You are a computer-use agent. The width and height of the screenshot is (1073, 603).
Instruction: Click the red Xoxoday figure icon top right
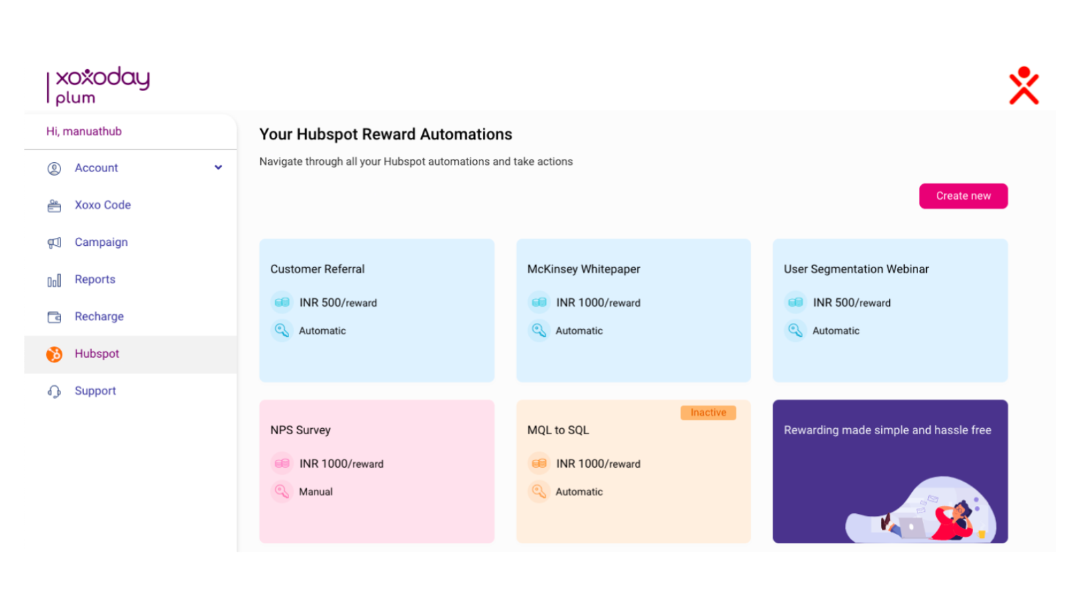click(x=1023, y=85)
